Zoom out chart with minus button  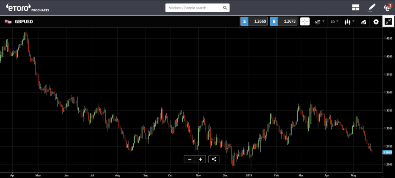189,159
